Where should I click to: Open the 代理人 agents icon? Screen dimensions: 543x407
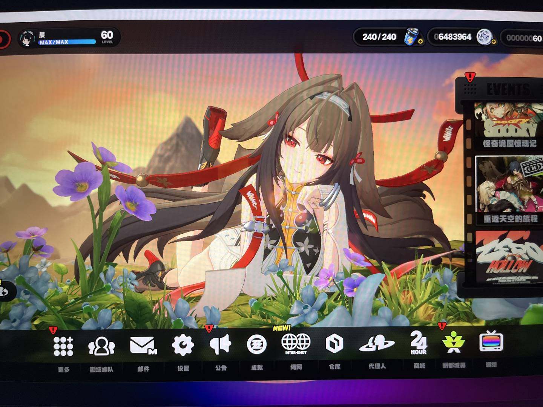coord(377,343)
